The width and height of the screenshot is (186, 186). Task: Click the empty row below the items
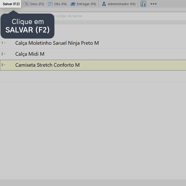(x=93, y=77)
